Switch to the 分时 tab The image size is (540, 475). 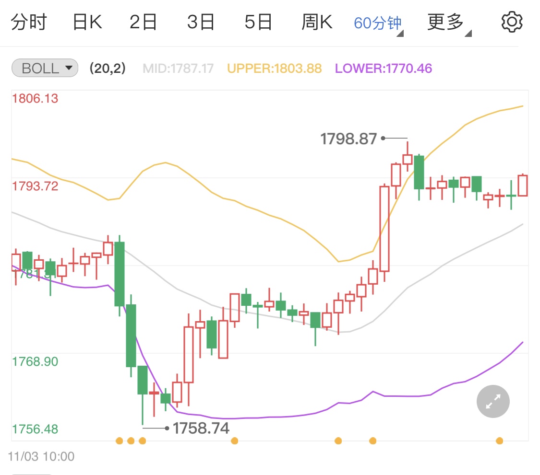[29, 23]
